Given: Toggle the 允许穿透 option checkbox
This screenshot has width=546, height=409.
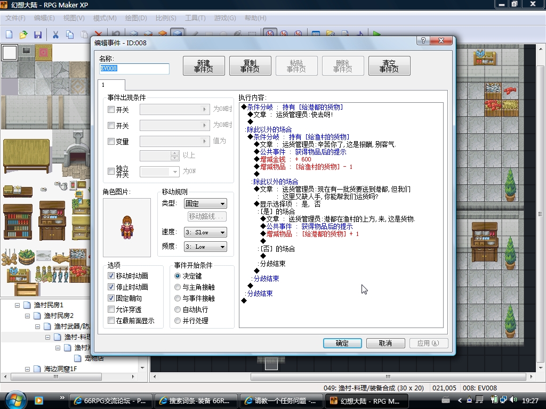Looking at the screenshot, I should [111, 309].
